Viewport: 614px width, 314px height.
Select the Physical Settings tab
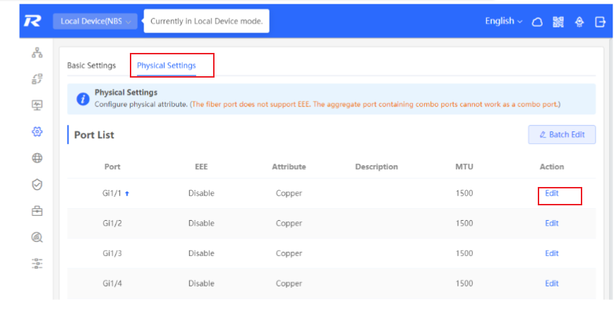click(167, 66)
